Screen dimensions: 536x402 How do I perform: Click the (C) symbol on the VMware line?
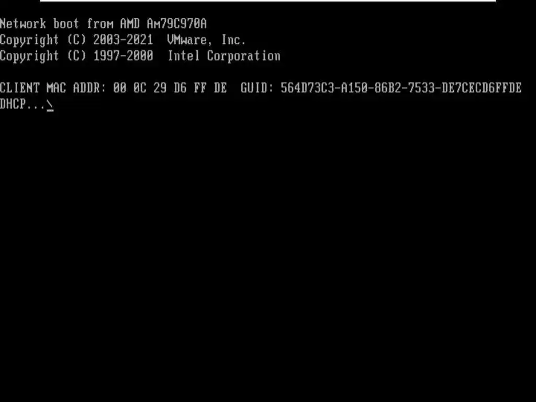(76, 40)
